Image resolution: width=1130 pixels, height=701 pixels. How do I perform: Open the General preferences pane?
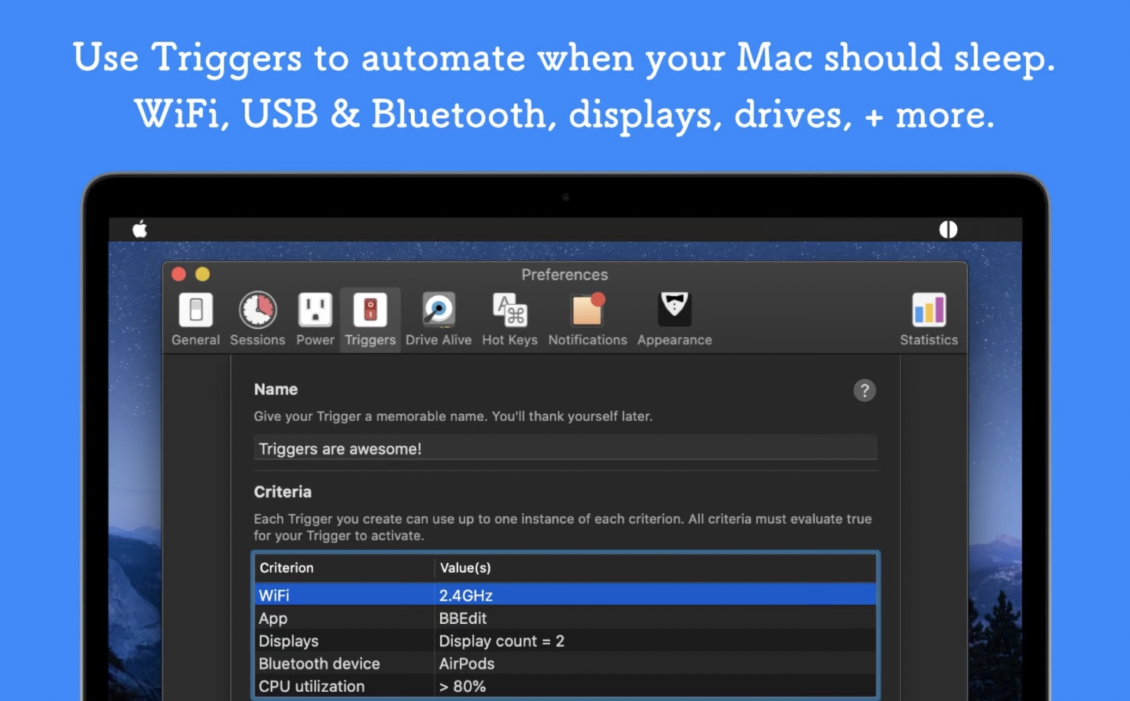[195, 319]
